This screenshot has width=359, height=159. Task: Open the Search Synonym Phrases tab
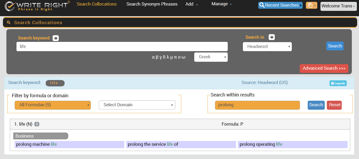click(152, 4)
